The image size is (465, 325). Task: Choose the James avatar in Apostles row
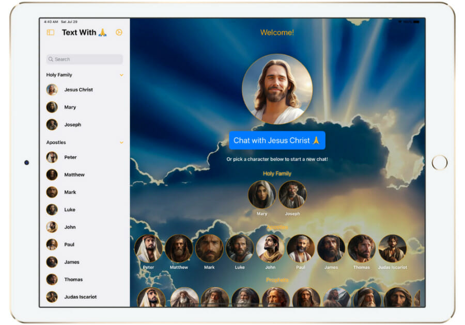click(331, 248)
